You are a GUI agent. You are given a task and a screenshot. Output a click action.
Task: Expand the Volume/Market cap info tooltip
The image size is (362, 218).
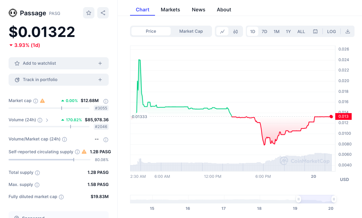pos(64,139)
